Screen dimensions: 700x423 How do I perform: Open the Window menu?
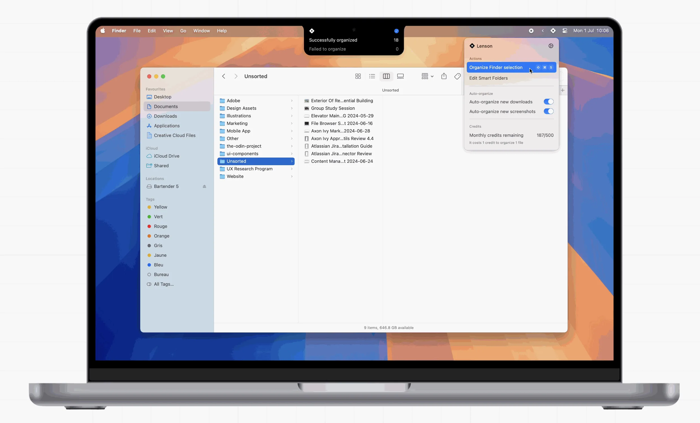coord(201,31)
